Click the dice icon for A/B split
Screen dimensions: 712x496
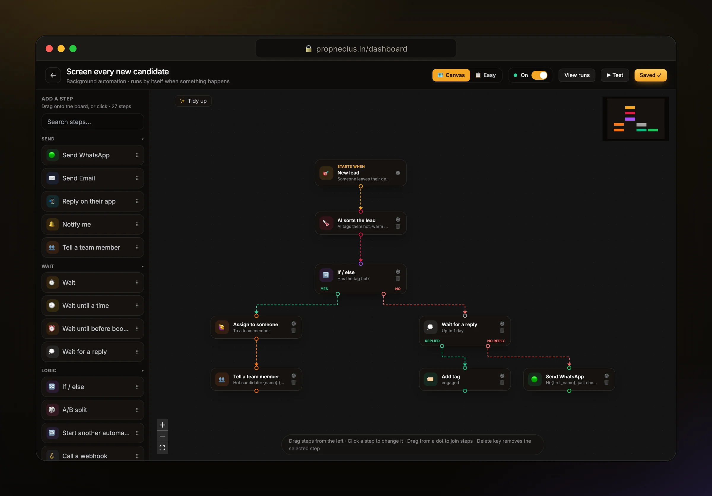coord(52,410)
